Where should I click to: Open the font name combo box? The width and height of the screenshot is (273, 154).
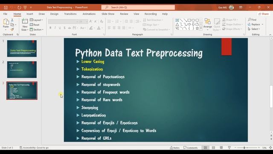[63, 21]
